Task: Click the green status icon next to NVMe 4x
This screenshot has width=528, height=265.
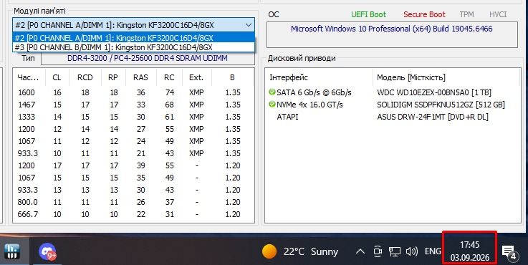Action: pos(272,105)
